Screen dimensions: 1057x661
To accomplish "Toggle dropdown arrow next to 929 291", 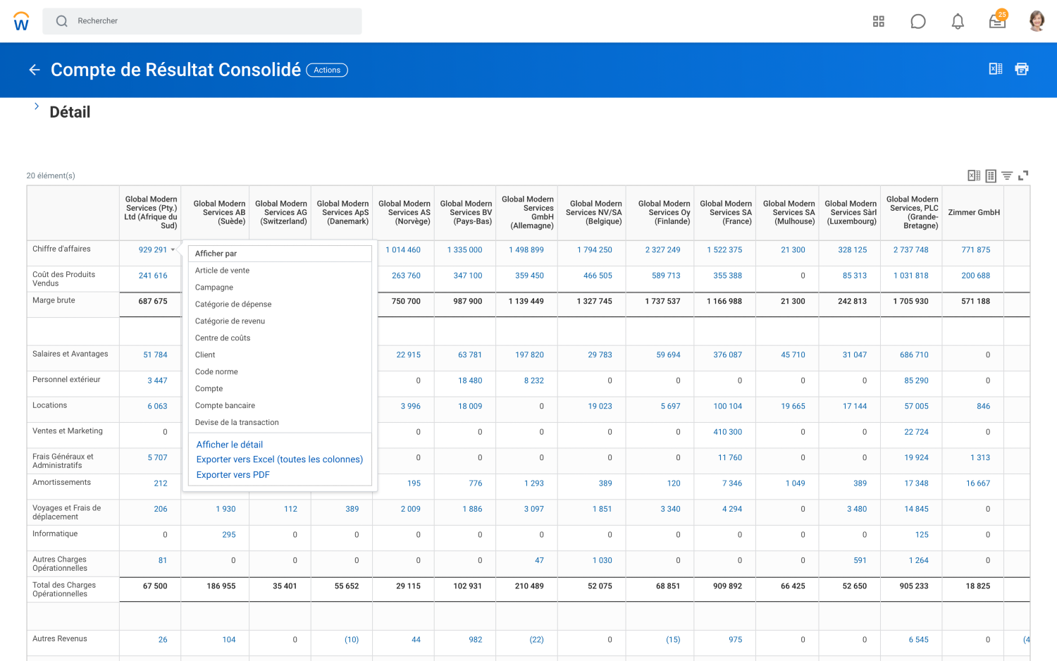I will tap(173, 250).
